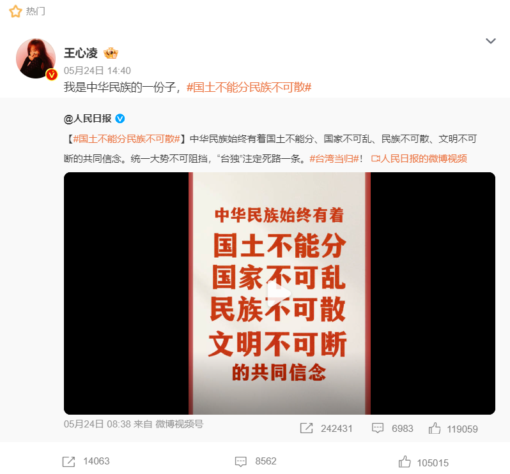Open the post options chevron menu
Viewport: 510px width, 474px height.
point(490,41)
